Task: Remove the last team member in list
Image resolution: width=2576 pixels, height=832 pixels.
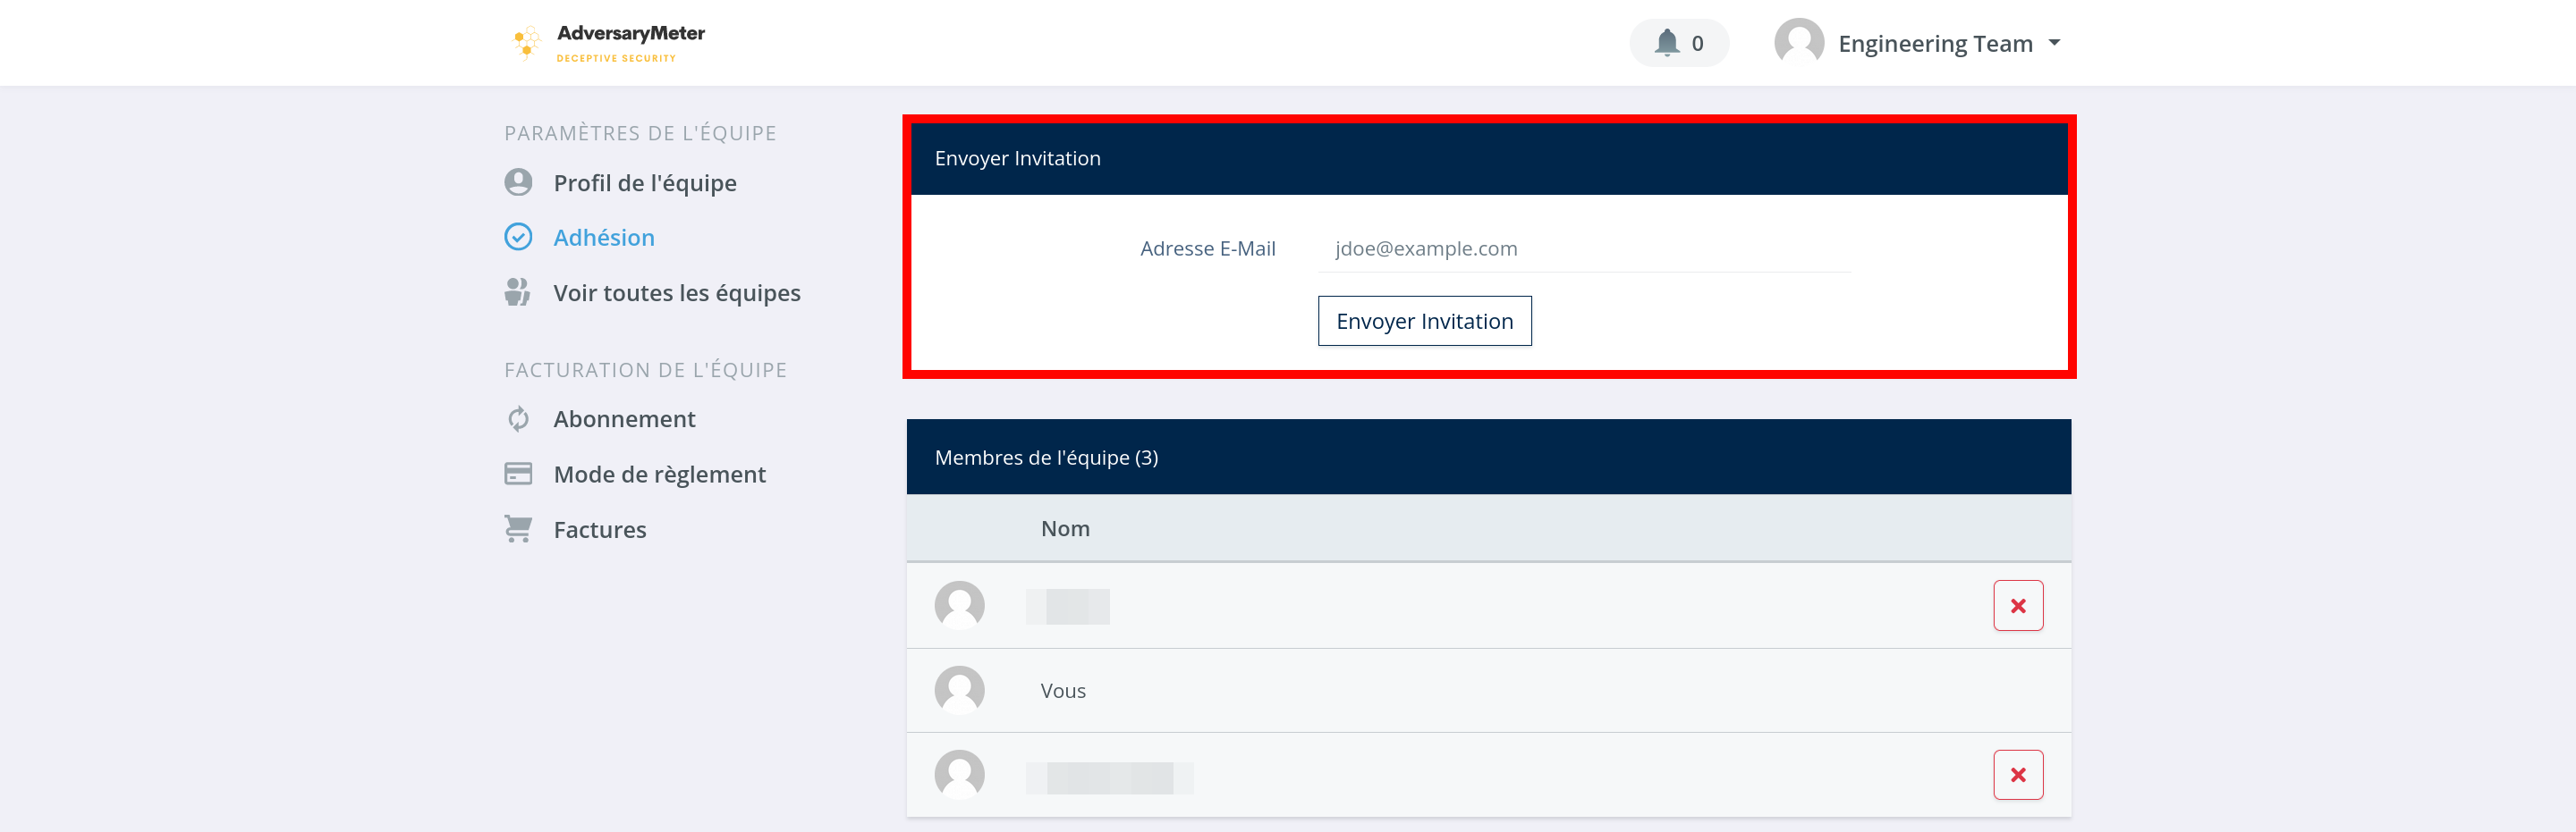Action: tap(2017, 775)
